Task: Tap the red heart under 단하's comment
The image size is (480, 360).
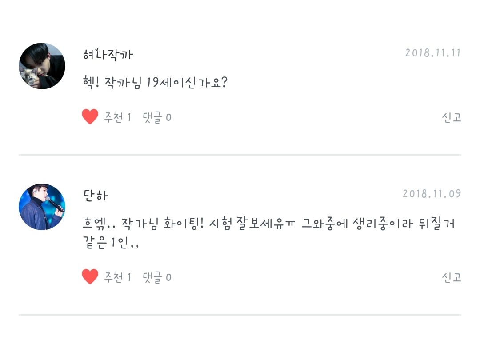Action: [x=90, y=277]
